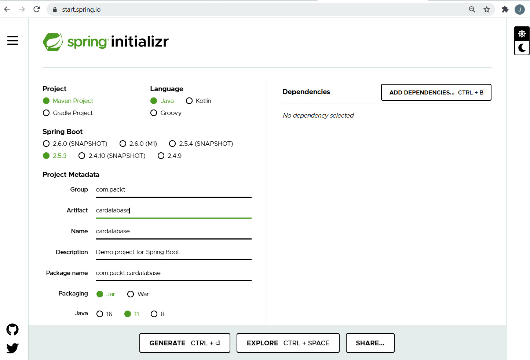
Task: Select War packaging
Action: click(x=138, y=294)
